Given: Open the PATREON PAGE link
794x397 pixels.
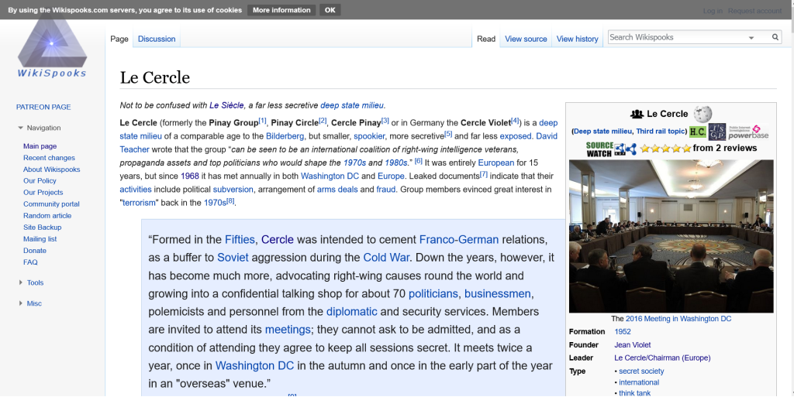Looking at the screenshot, I should [x=43, y=107].
